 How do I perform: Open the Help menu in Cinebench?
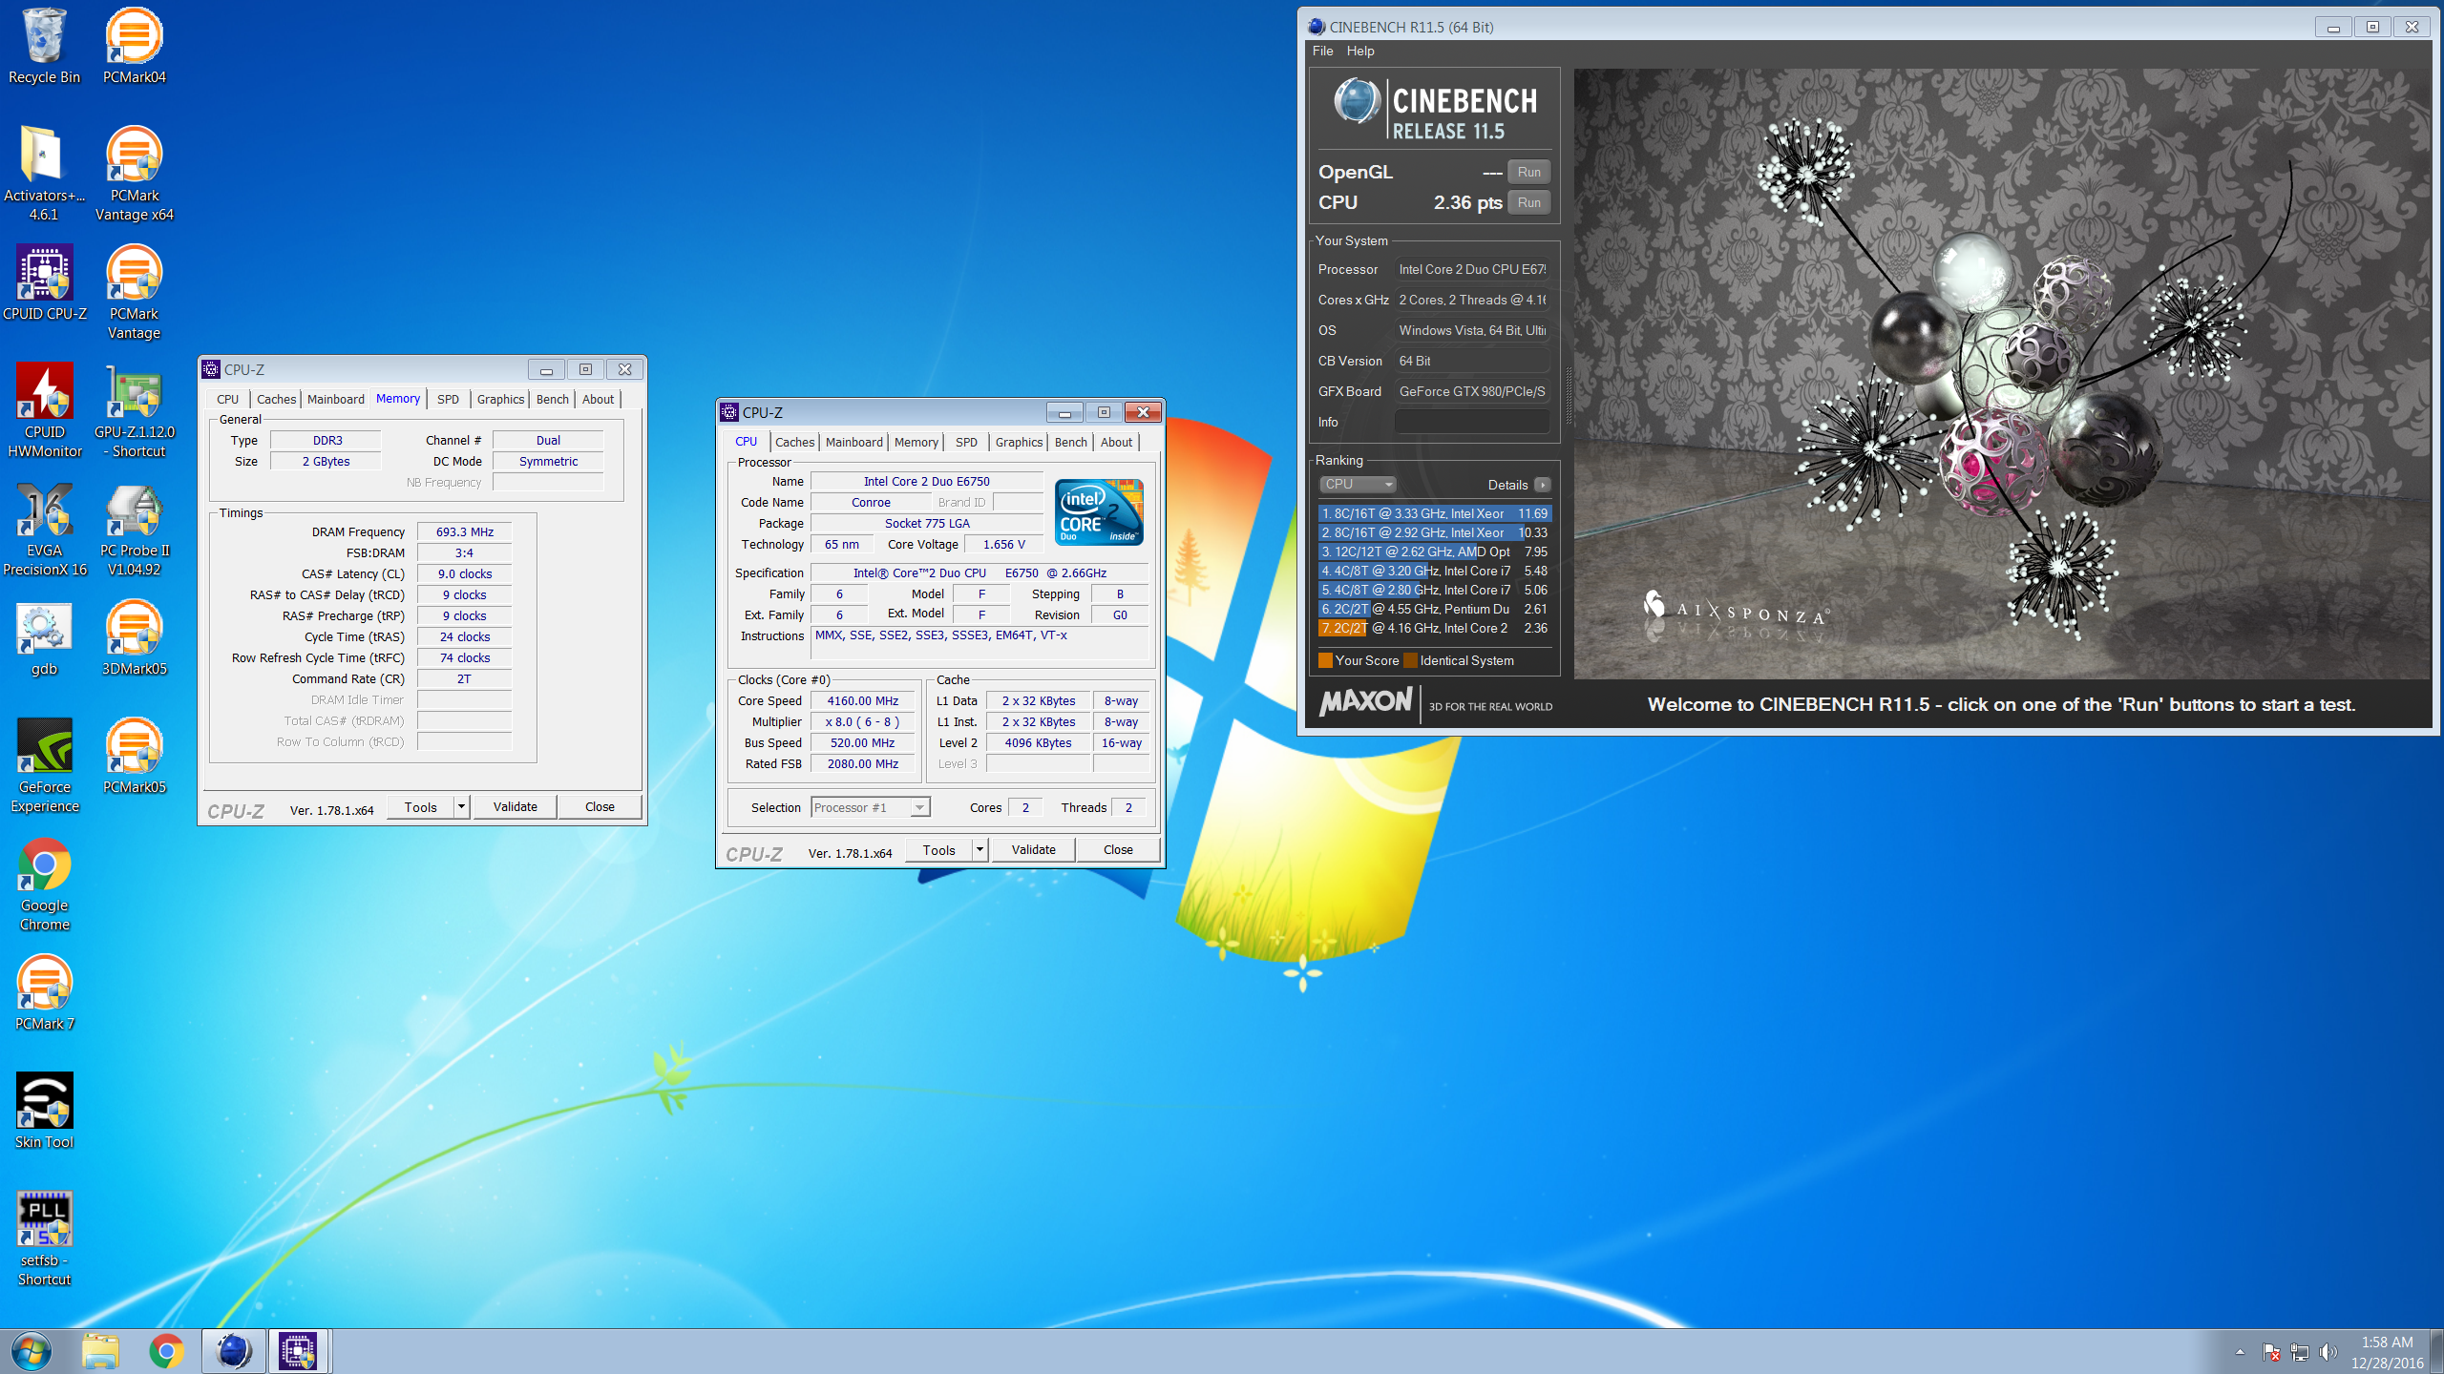point(1360,51)
